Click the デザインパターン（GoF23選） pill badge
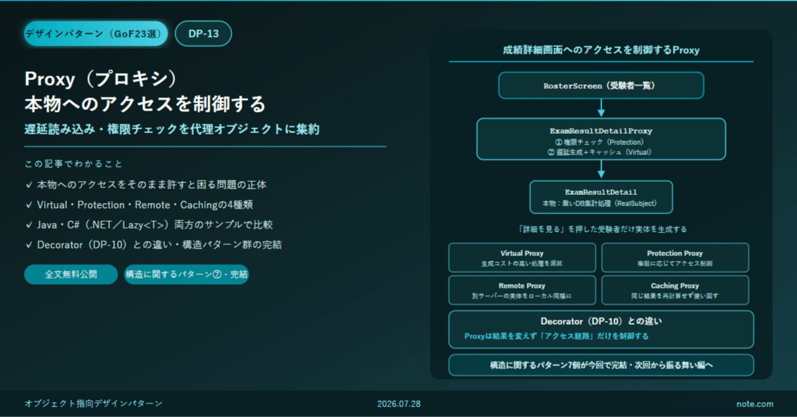Viewport: 797px width, 417px height. click(96, 34)
